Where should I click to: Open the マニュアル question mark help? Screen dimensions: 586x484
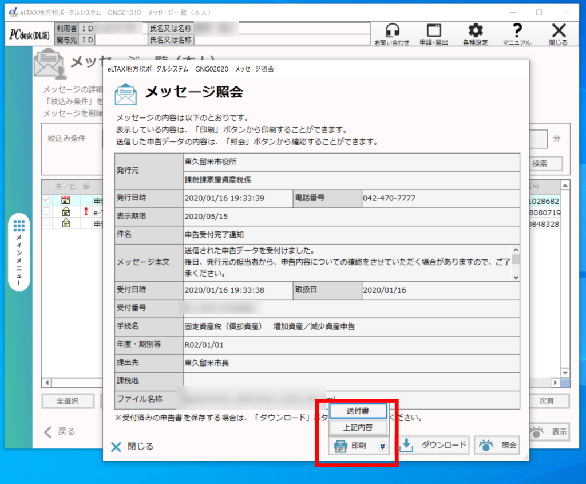point(517,34)
